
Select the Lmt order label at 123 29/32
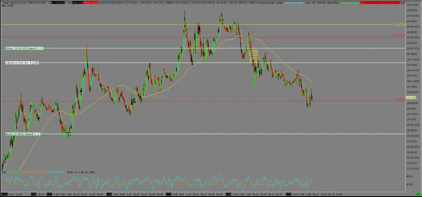coord(23,134)
